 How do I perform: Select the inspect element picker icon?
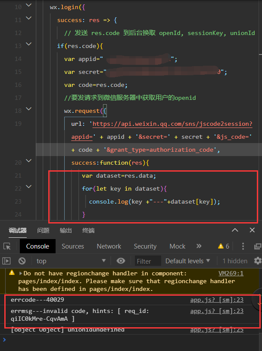(x=7, y=246)
